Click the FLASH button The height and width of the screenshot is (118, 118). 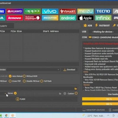(x=20, y=99)
